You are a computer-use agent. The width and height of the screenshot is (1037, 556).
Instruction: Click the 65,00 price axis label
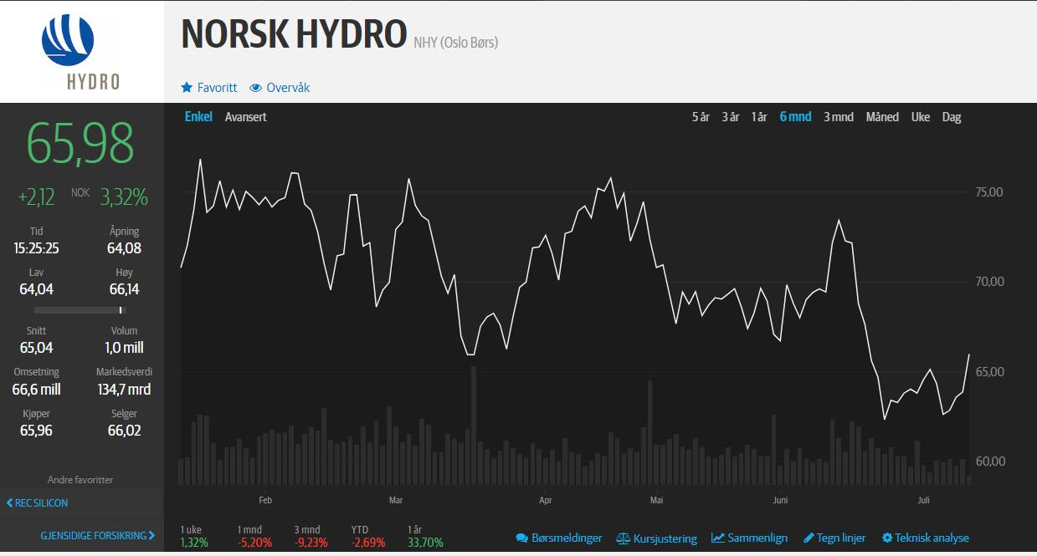pos(990,371)
